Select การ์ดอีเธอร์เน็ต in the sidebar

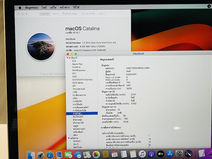tap(79, 111)
